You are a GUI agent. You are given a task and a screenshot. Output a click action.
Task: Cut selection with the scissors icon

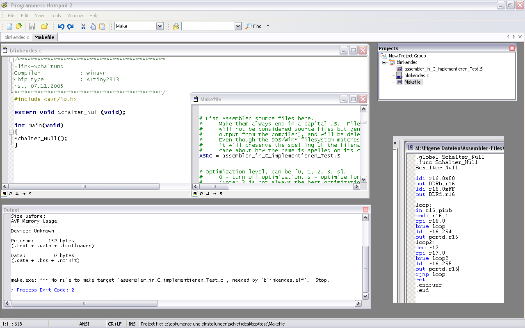[83, 26]
